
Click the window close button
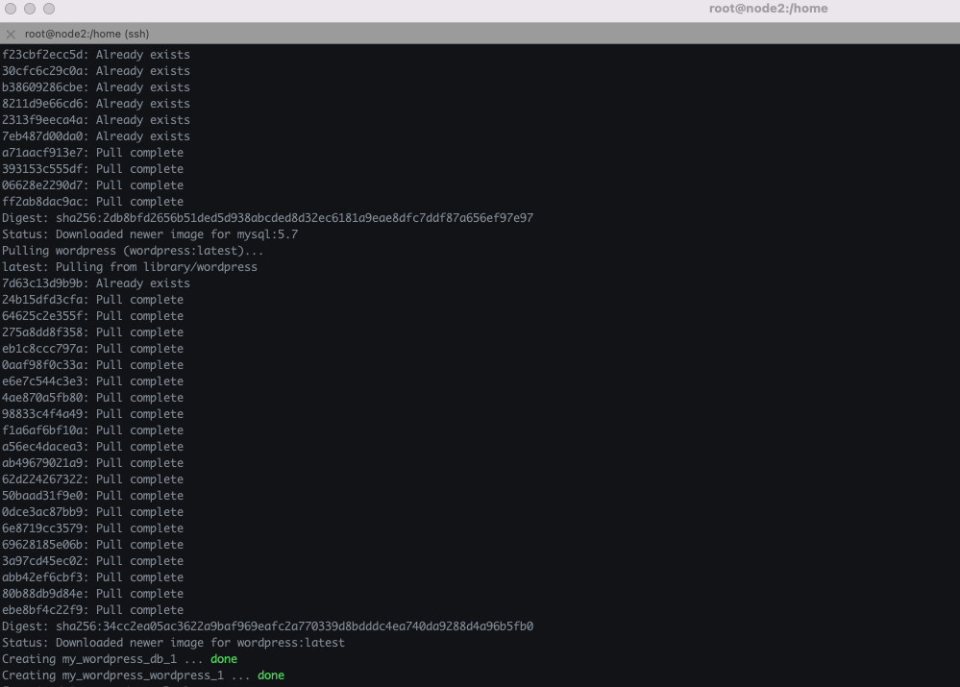click(11, 9)
